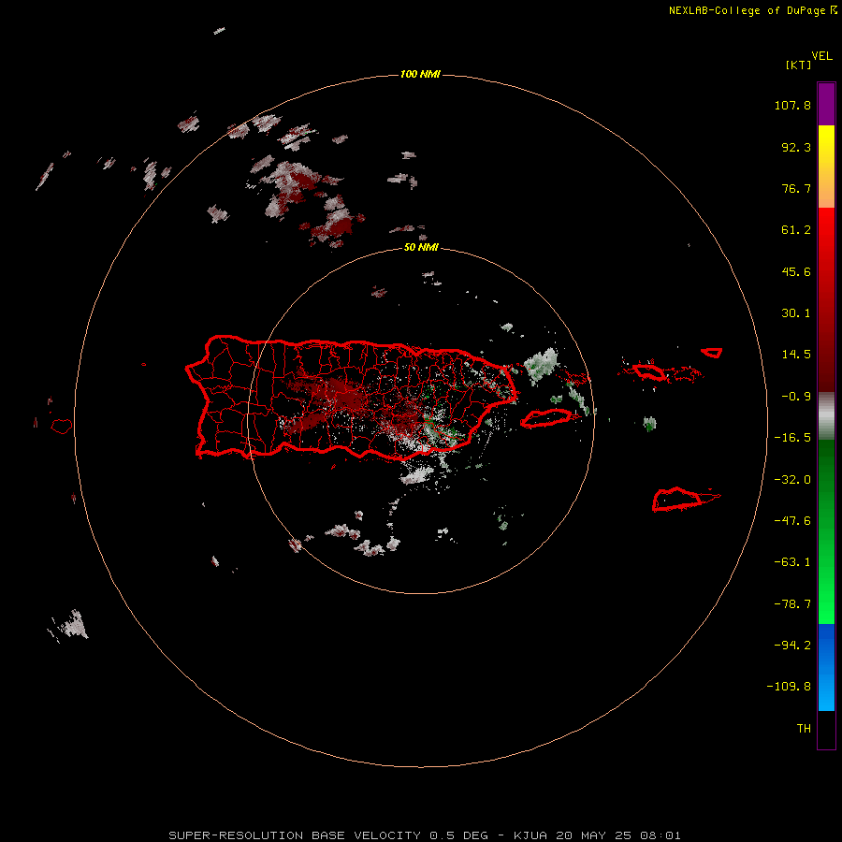Click the [KT] units label

[x=798, y=65]
